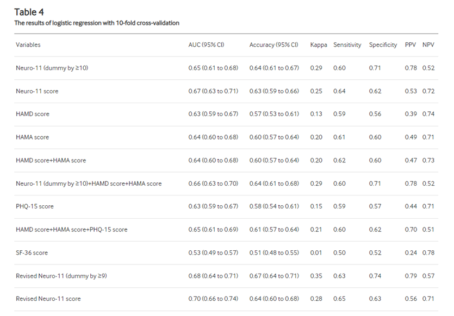
Task: Click the Neuro-11 (dummy by ≥10) row label
Action: tap(52, 68)
